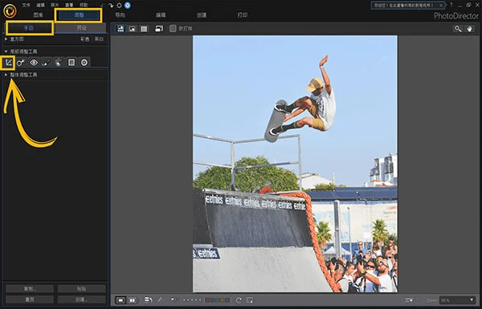Click the Redo arrow in title bar

(x=111, y=6)
